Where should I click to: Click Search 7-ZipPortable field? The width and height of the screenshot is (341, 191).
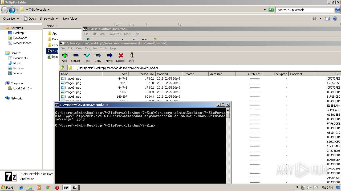pyautogui.click(x=305, y=10)
